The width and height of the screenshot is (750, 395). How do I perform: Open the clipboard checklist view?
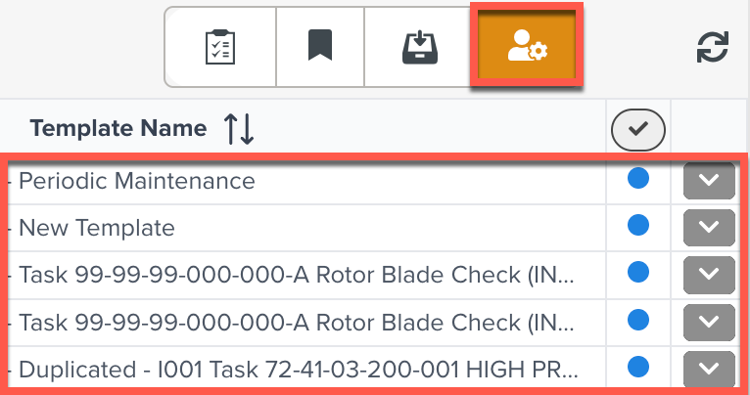click(x=220, y=48)
